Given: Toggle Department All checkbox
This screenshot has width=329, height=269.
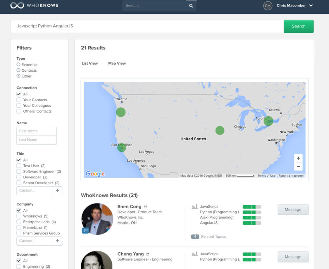Looking at the screenshot, I should pyautogui.click(x=19, y=261).
